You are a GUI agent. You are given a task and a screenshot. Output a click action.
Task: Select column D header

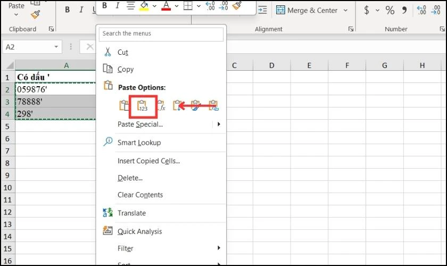tap(272, 65)
